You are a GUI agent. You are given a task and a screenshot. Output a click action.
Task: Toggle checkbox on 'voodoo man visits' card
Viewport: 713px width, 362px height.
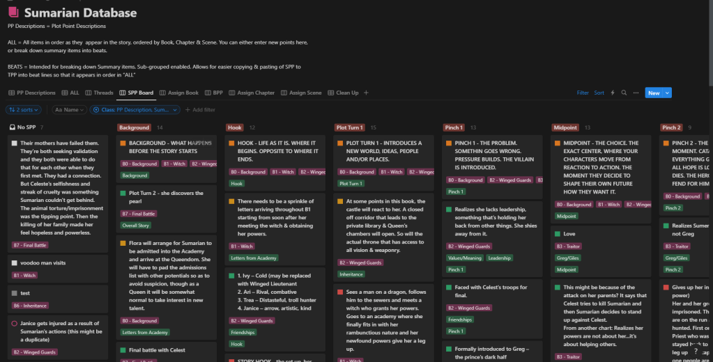click(14, 263)
